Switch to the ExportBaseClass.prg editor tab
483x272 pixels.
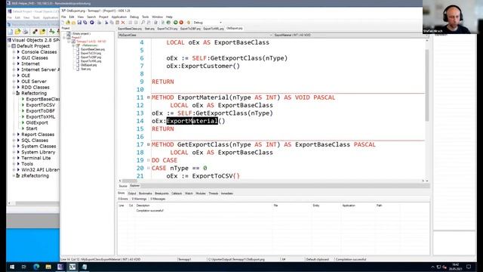(x=130, y=29)
